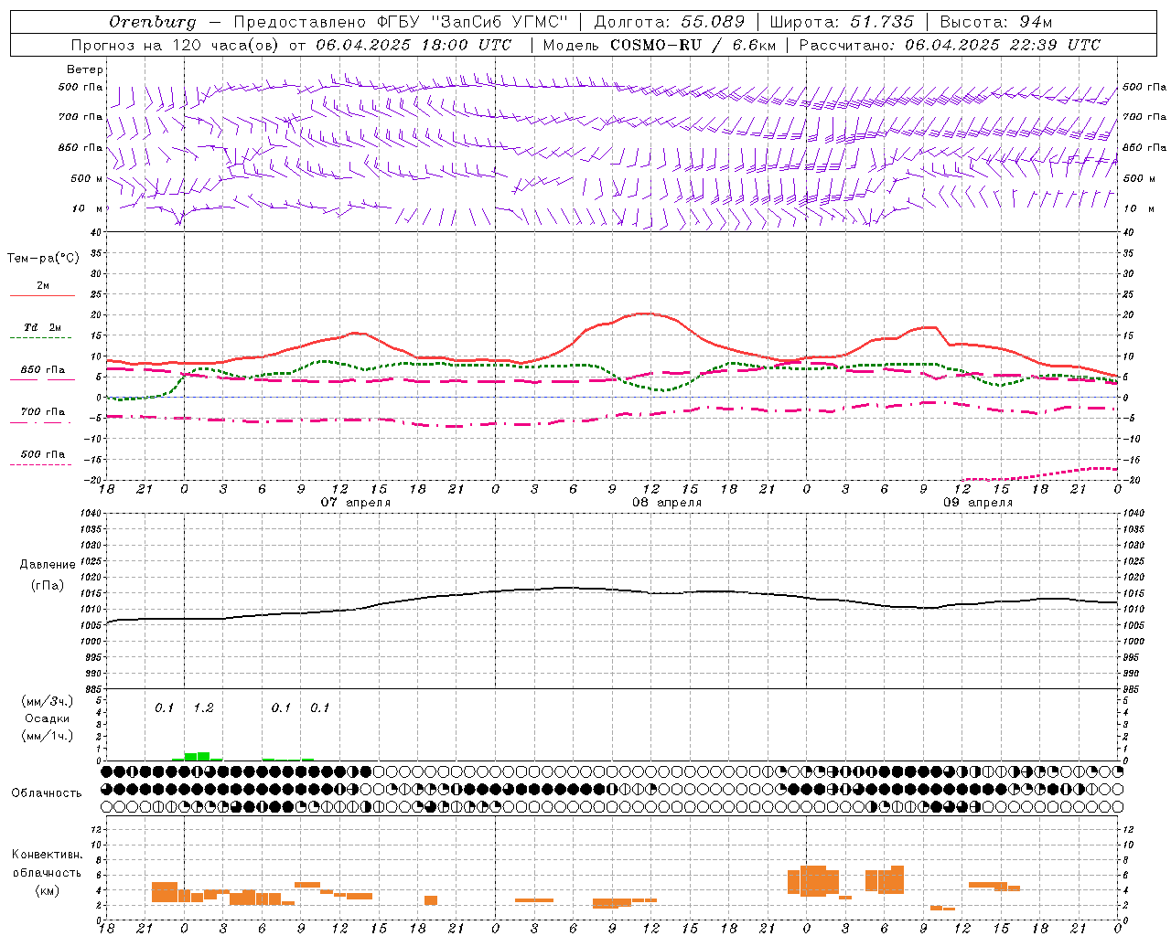The height and width of the screenshot is (936, 1171).
Task: Click the "1.2" precipitation amount value
Action: pyautogui.click(x=203, y=707)
